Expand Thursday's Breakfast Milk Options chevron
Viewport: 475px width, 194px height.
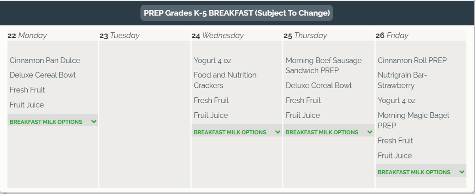tap(370, 132)
